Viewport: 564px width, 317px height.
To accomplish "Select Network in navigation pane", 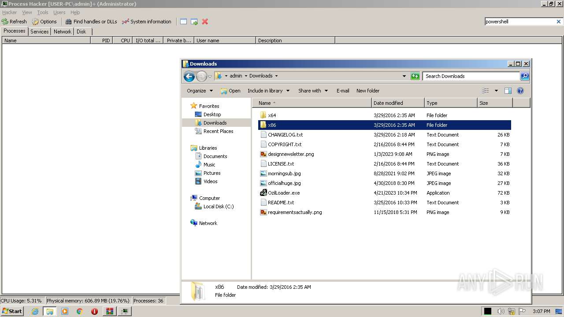I will 208,223.
